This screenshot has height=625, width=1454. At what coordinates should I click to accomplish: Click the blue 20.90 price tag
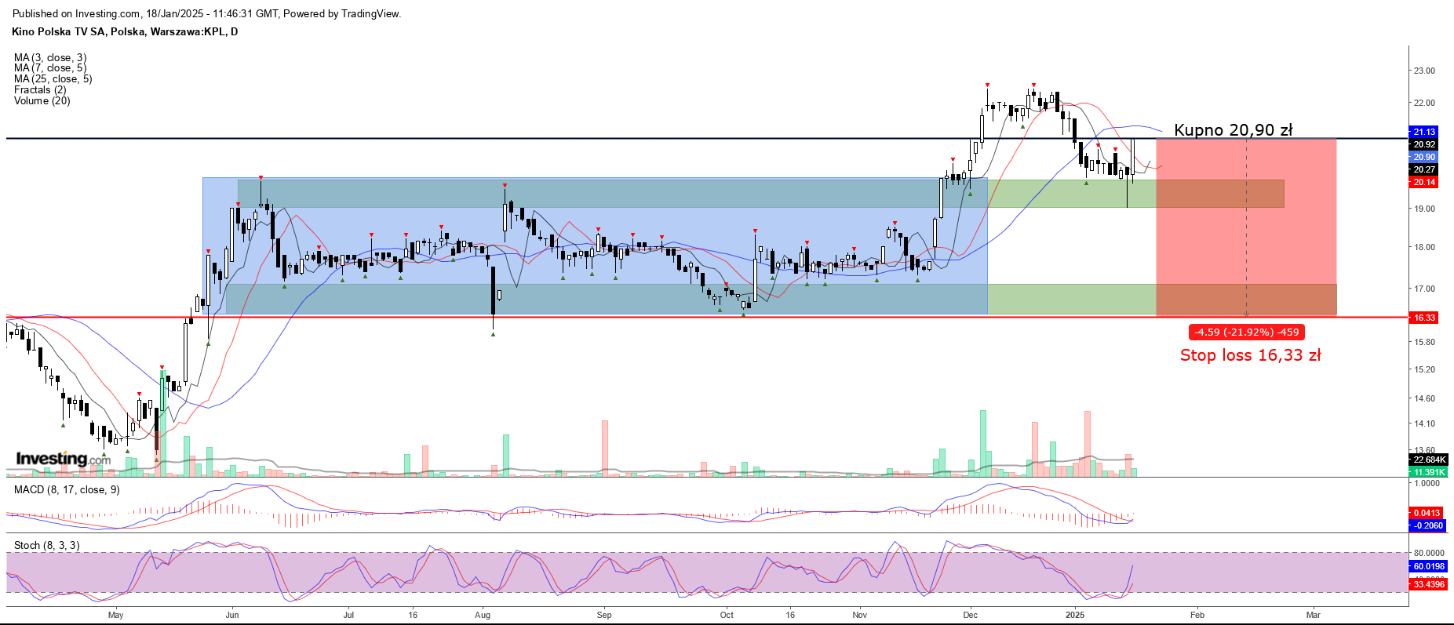click(1424, 157)
